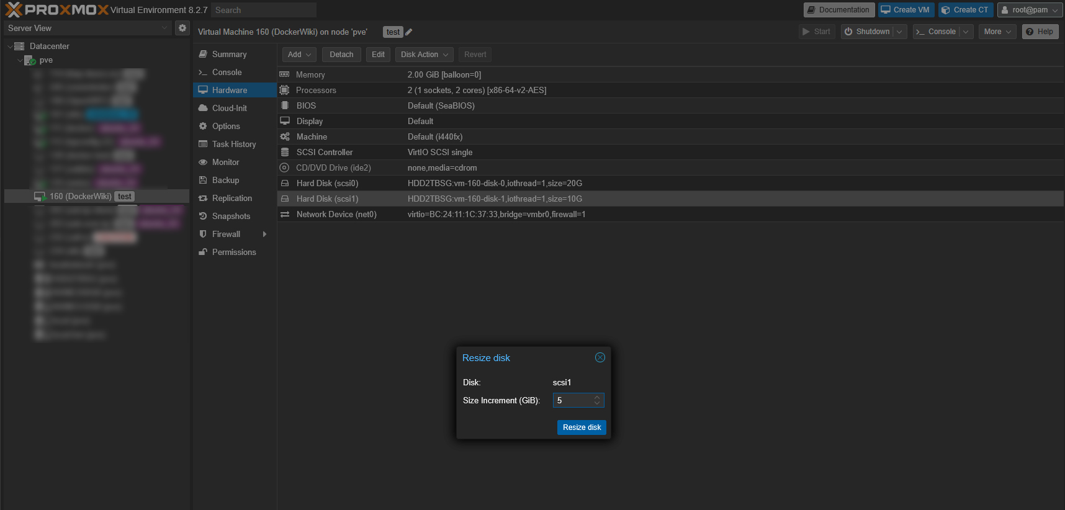Open the Backup section
1065x510 pixels.
225,180
